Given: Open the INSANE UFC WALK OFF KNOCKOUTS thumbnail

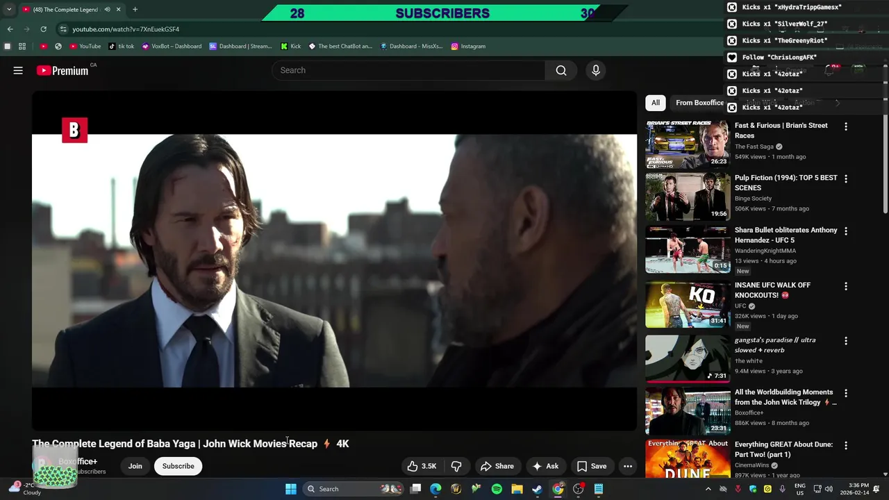Looking at the screenshot, I should coord(688,304).
